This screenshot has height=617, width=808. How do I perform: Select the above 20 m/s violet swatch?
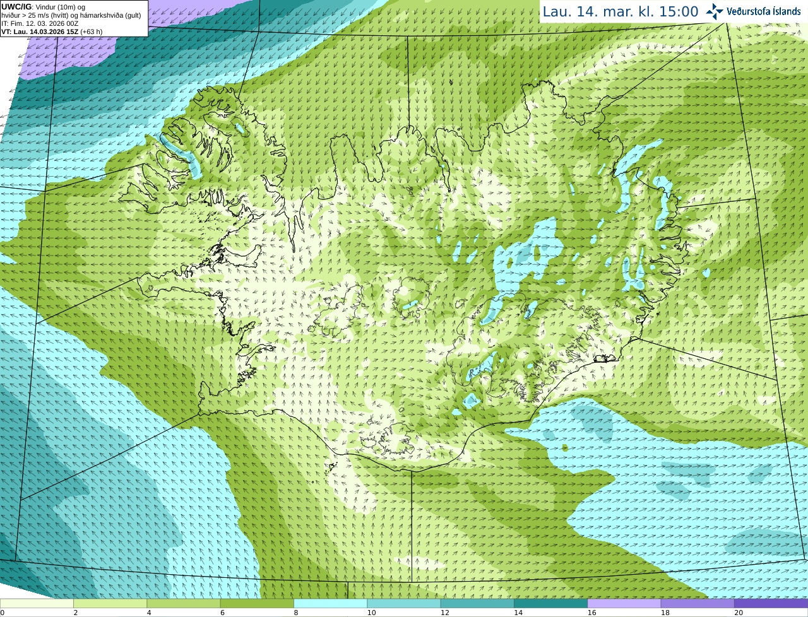pos(771,603)
